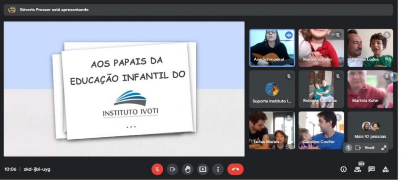
Task: Select the Suporte Instituto tile
Action: (x=272, y=89)
